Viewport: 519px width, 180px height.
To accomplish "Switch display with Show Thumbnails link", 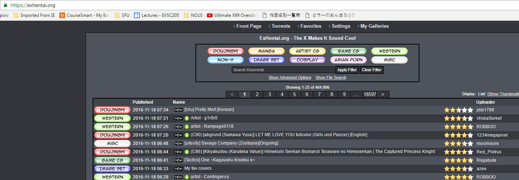I will 503,94.
